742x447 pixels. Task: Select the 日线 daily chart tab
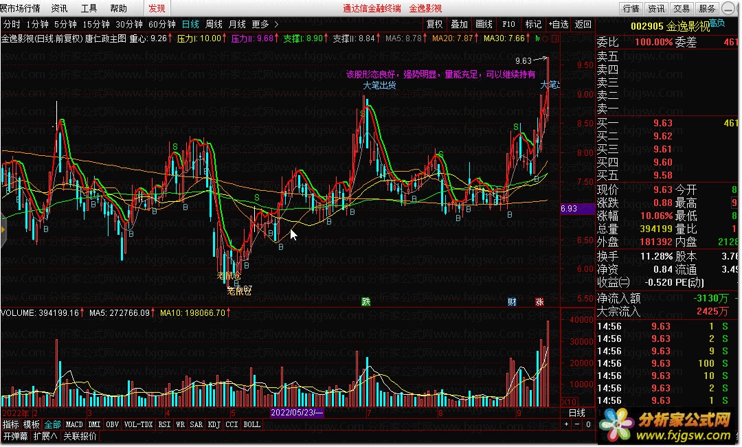coord(190,24)
